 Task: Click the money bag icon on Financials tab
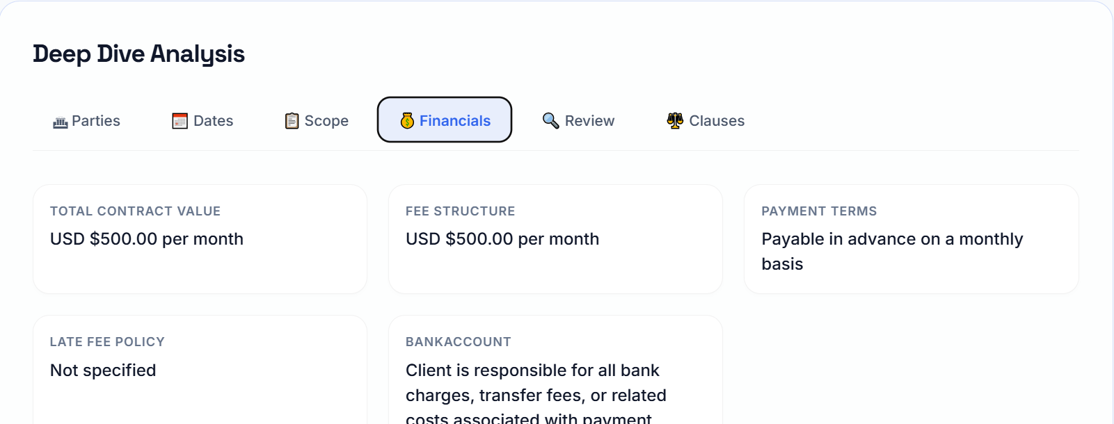(x=406, y=120)
